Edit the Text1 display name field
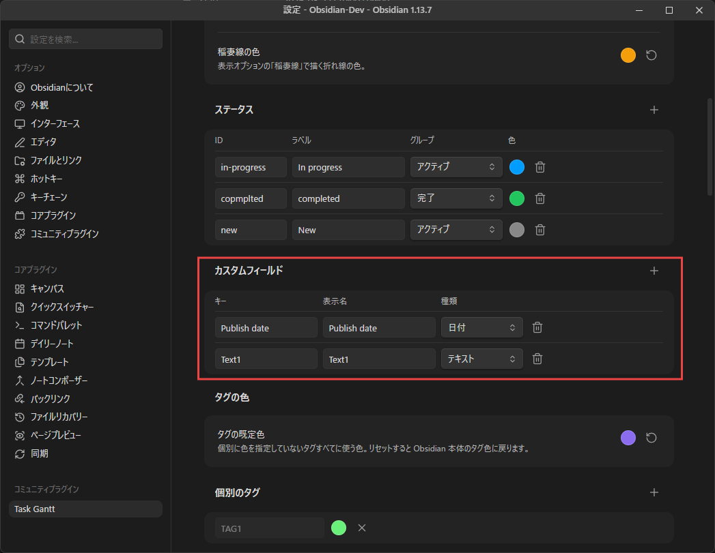Viewport: 715px width, 553px height. pyautogui.click(x=379, y=359)
